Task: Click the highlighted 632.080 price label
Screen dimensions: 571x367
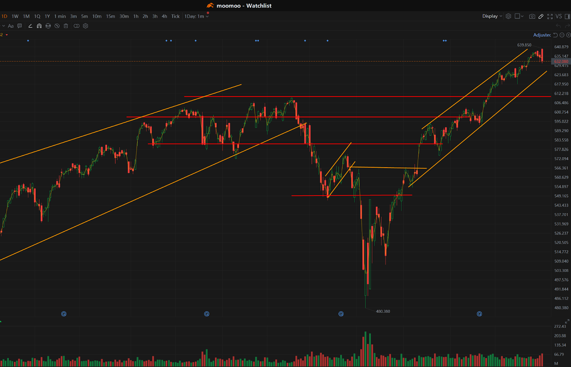Action: [x=560, y=61]
